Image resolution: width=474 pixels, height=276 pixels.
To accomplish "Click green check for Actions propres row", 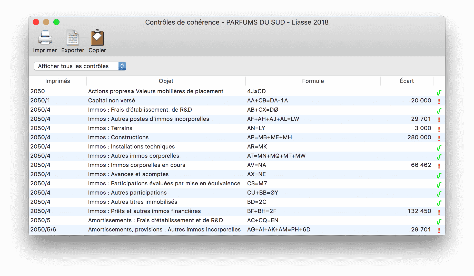I will 439,92.
